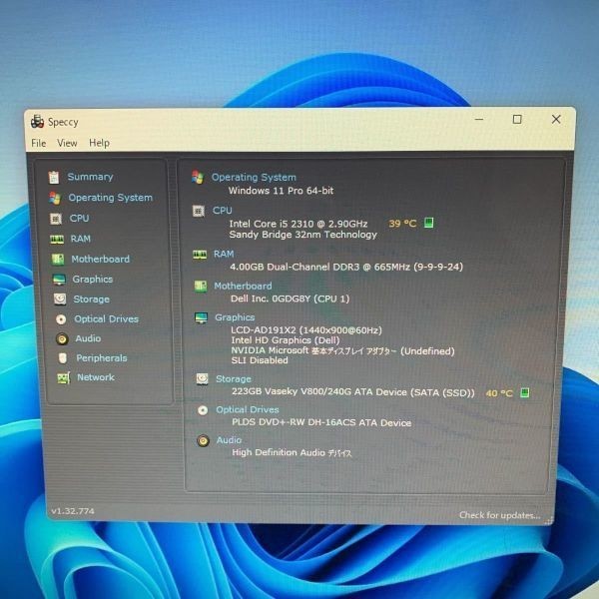Click version number 'v1.32.774' in status bar
Viewport: 599px width, 599px height.
tap(73, 511)
